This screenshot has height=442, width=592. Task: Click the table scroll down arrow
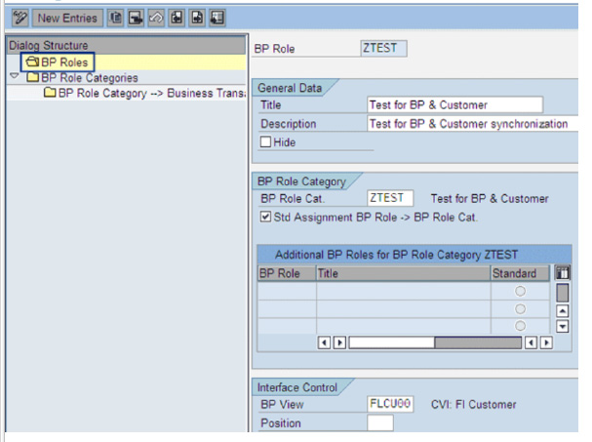[x=563, y=326]
